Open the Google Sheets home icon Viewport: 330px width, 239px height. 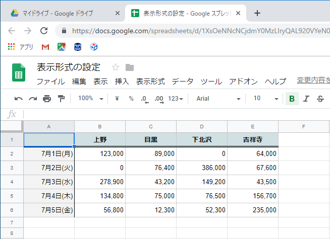click(x=19, y=72)
